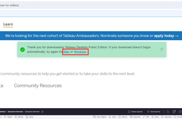Click the search magnifier icon
The height and width of the screenshot is (122, 182).
click(168, 111)
